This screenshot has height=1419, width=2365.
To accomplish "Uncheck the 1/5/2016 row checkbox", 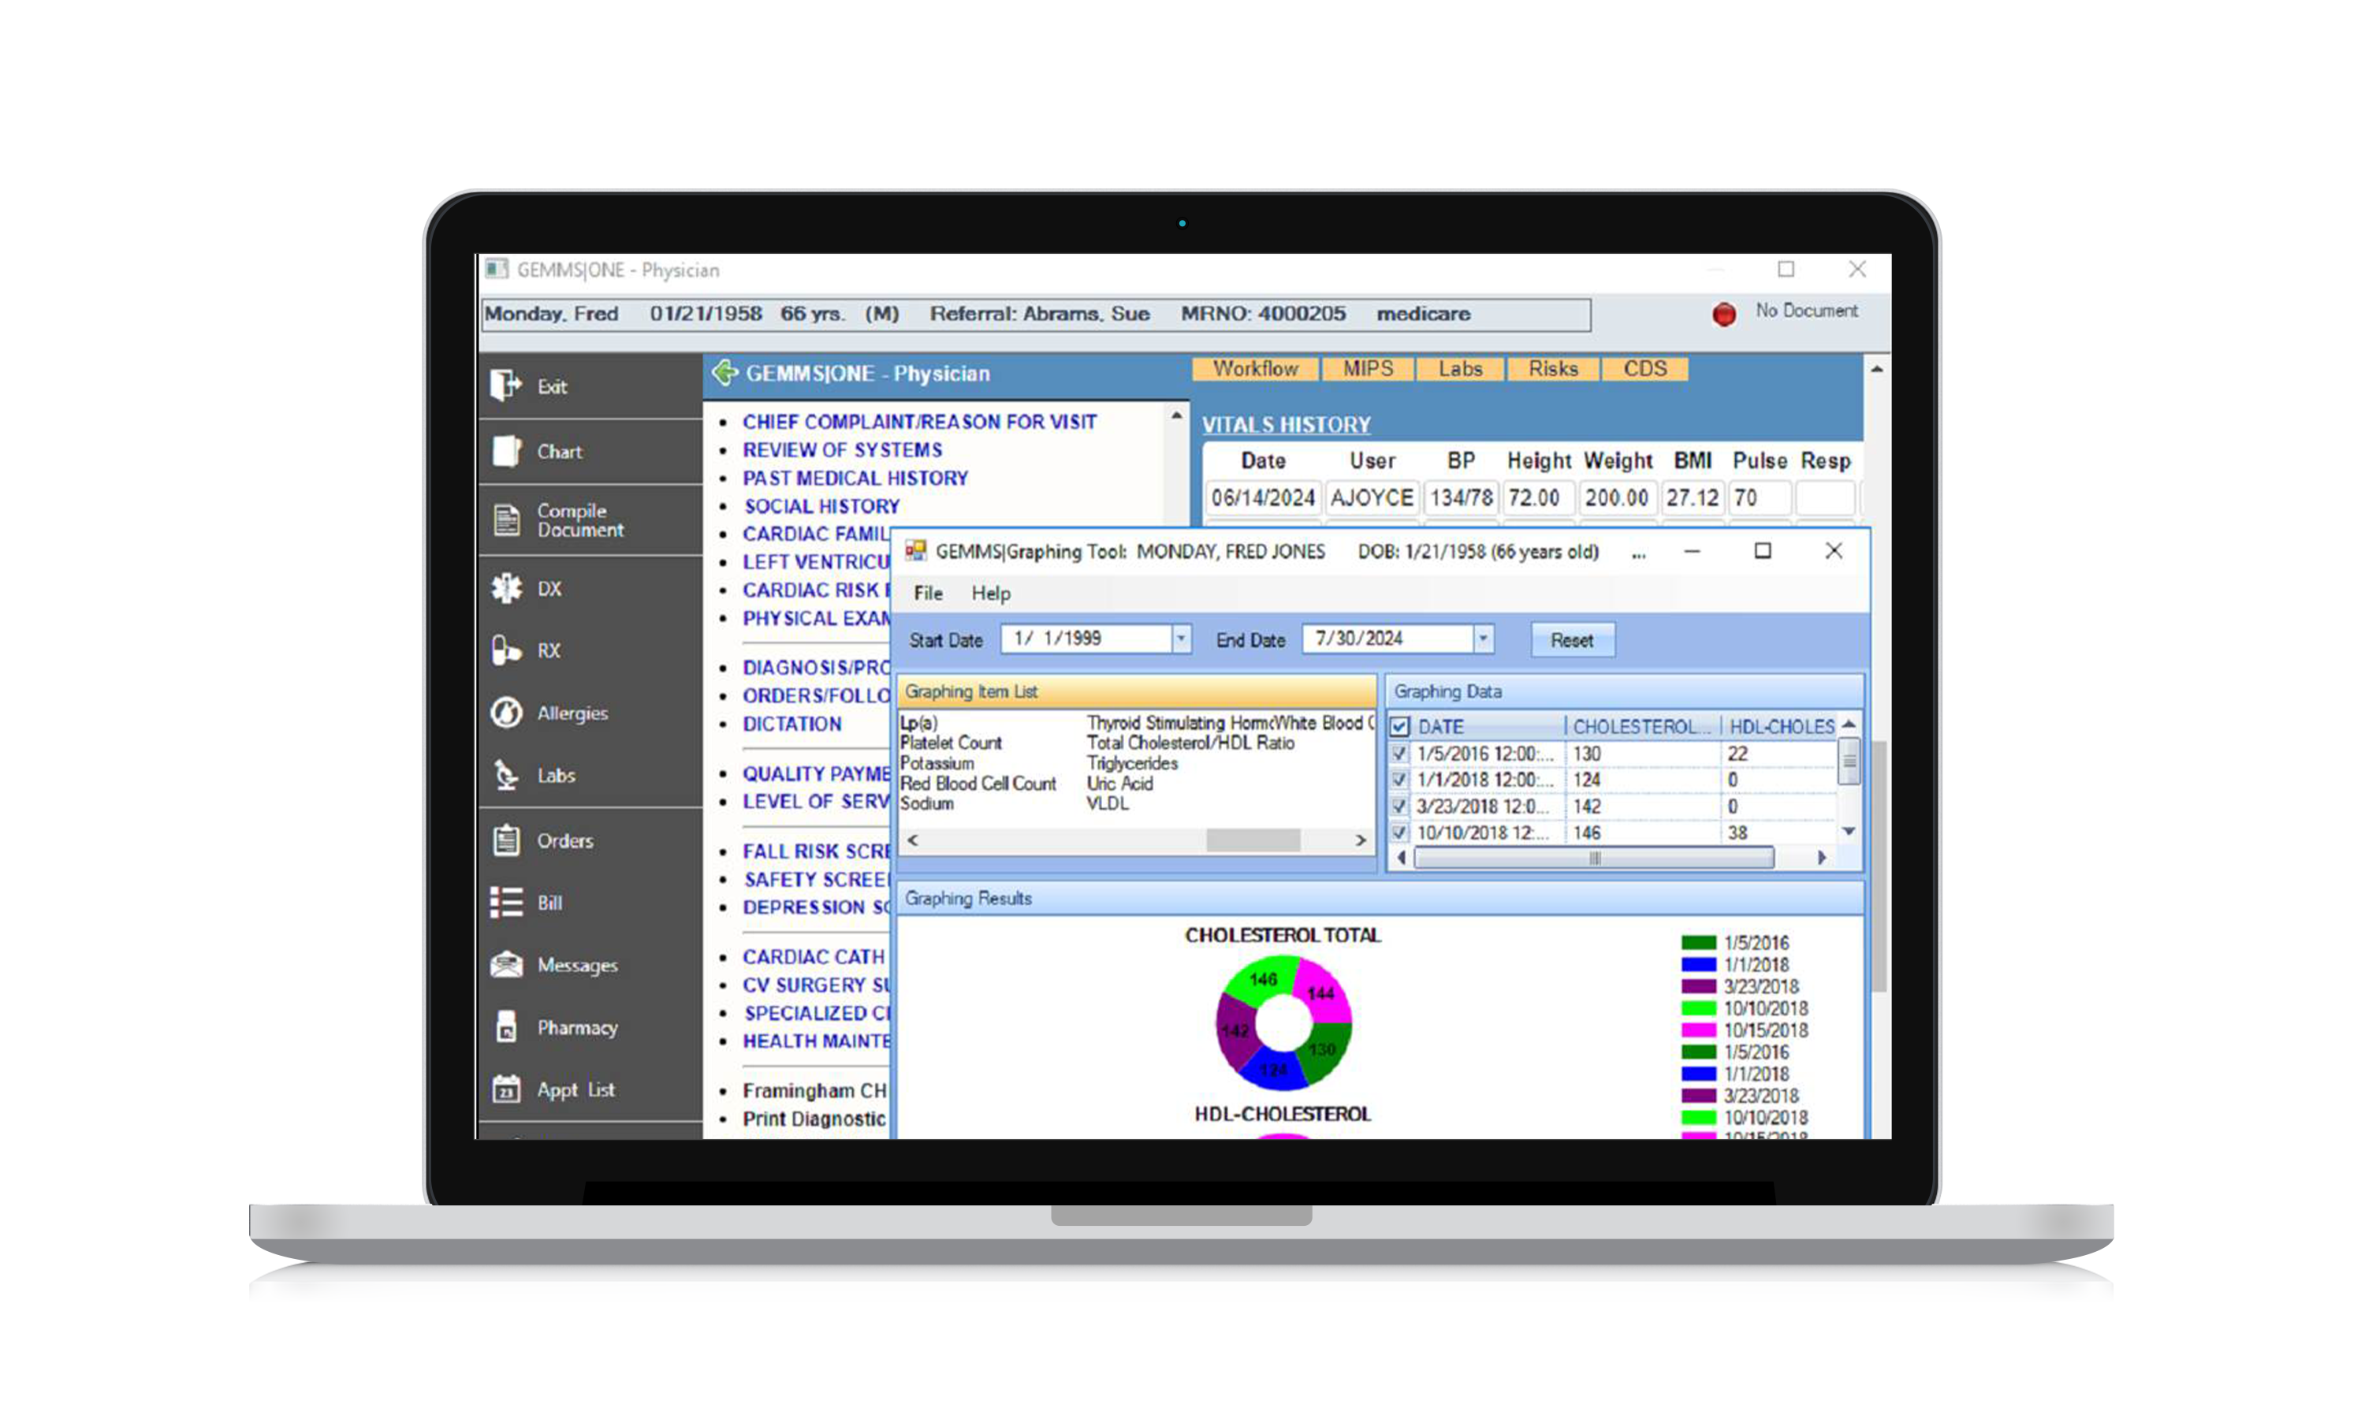I will coord(1399,754).
